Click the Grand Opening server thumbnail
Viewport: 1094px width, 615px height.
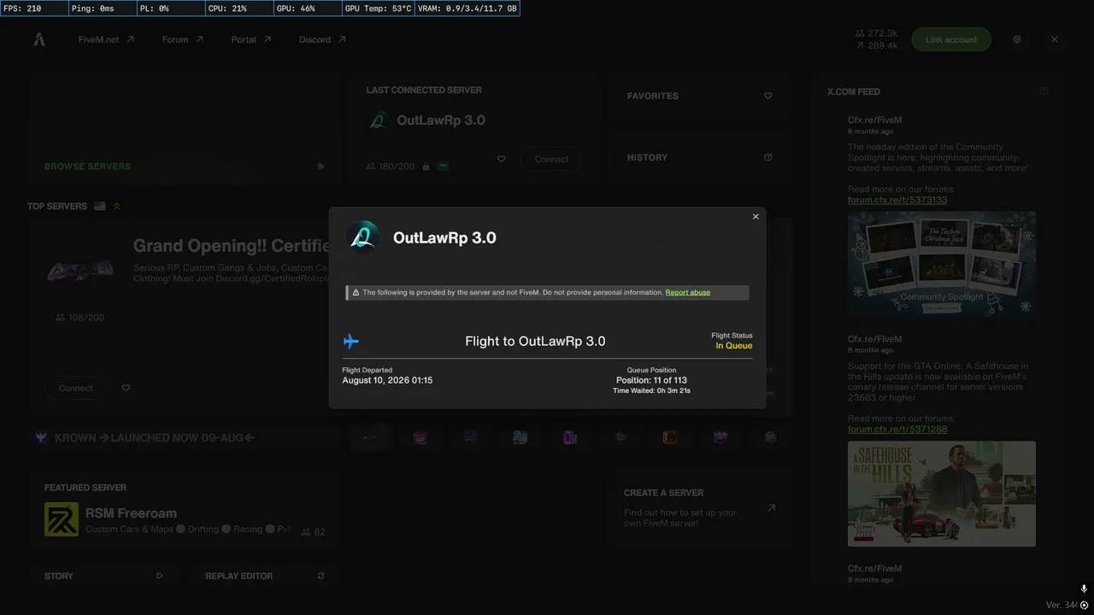pyautogui.click(x=79, y=270)
